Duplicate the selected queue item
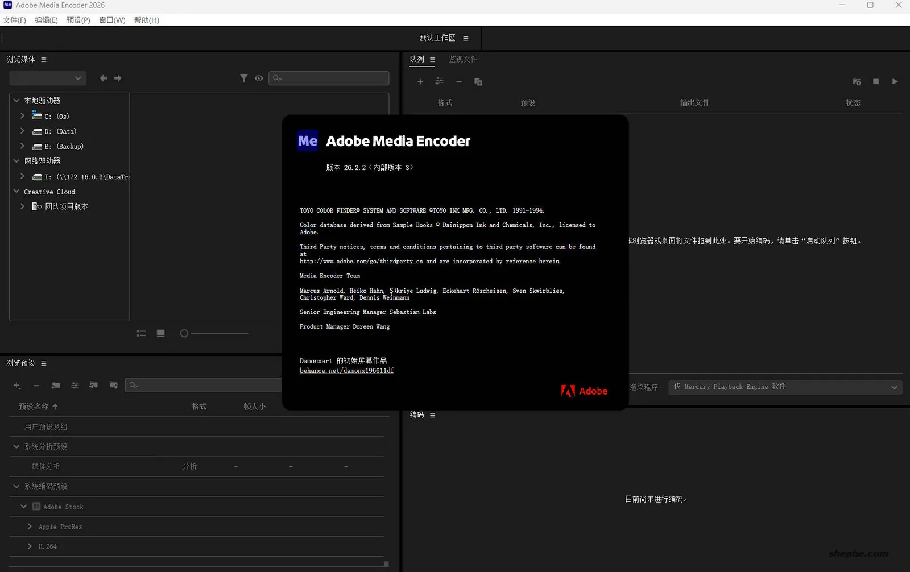Image resolution: width=910 pixels, height=572 pixels. (478, 82)
